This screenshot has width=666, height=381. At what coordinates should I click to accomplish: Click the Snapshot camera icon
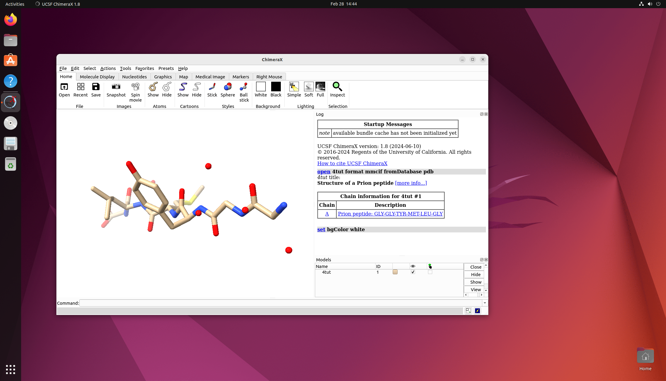tap(116, 87)
